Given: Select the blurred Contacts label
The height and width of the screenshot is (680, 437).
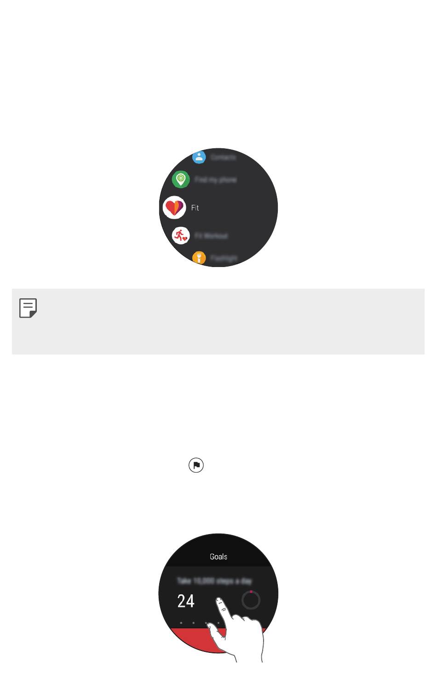Looking at the screenshot, I should [x=223, y=157].
